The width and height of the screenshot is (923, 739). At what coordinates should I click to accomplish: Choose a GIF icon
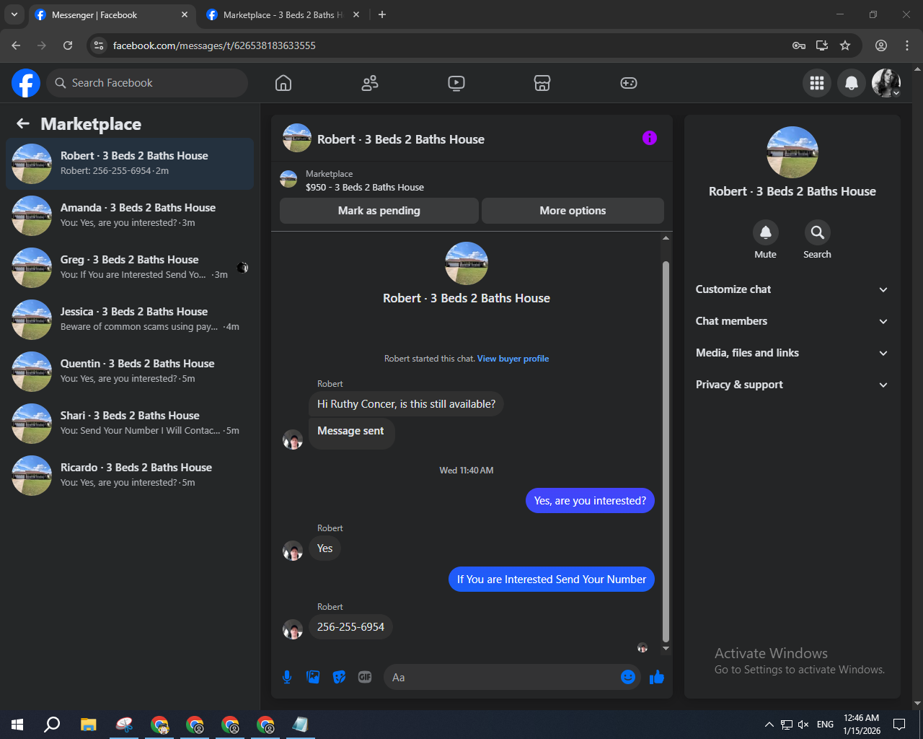click(365, 677)
